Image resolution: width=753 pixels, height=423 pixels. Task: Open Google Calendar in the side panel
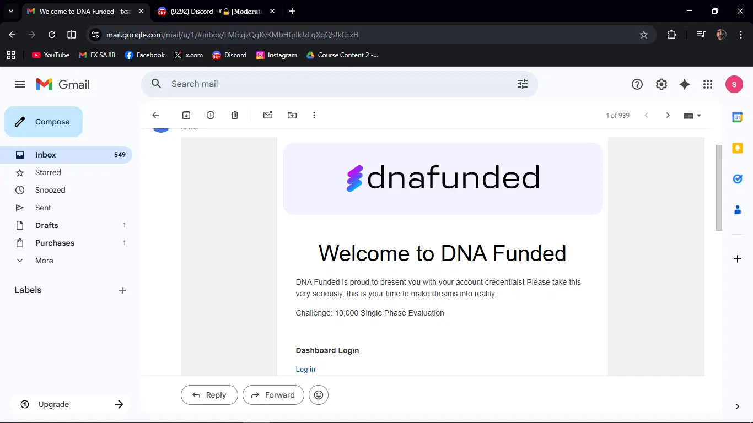738,117
